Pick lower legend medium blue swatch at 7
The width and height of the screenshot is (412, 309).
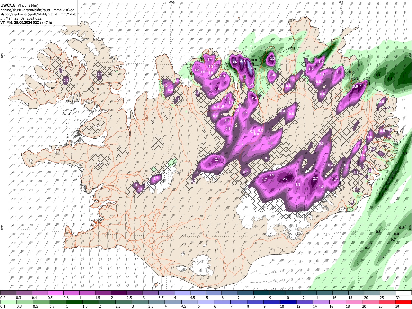[x=239, y=302]
